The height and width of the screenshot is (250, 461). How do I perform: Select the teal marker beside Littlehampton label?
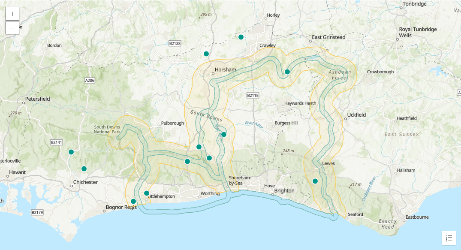pos(146,193)
